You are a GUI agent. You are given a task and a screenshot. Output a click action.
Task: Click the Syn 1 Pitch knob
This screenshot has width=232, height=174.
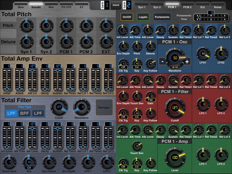point(27,26)
